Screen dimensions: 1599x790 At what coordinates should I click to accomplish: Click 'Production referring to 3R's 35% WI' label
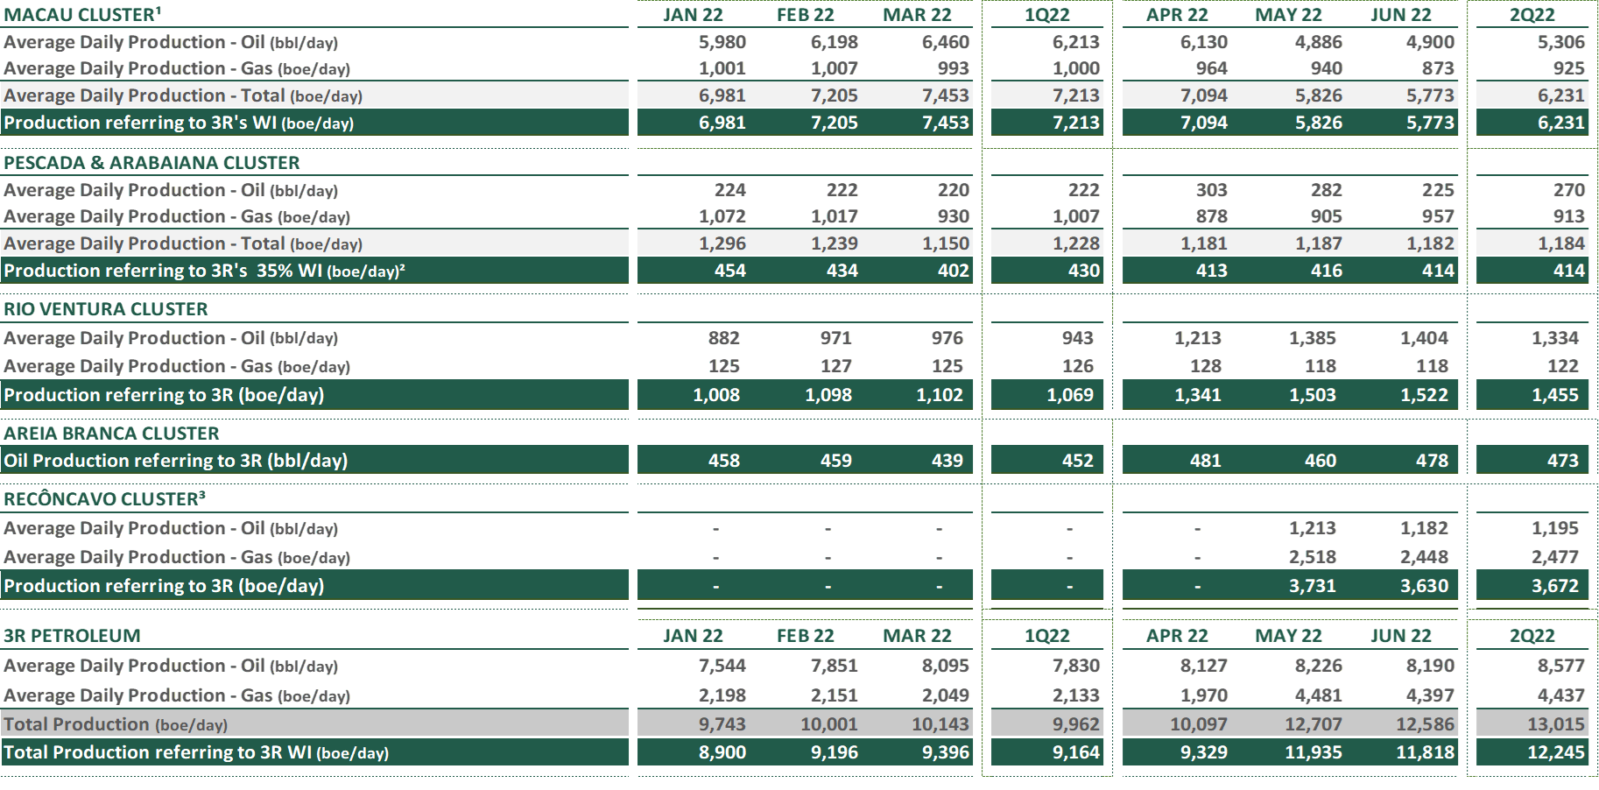tap(204, 271)
